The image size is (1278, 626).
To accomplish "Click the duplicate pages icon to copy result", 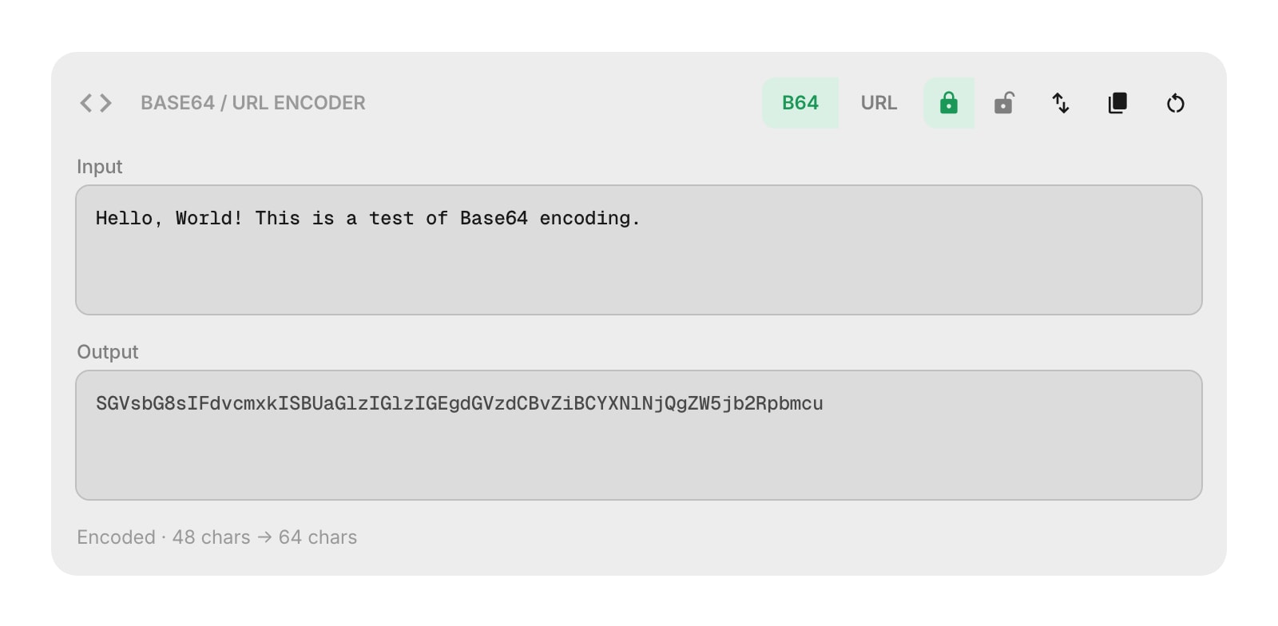I will (x=1117, y=103).
